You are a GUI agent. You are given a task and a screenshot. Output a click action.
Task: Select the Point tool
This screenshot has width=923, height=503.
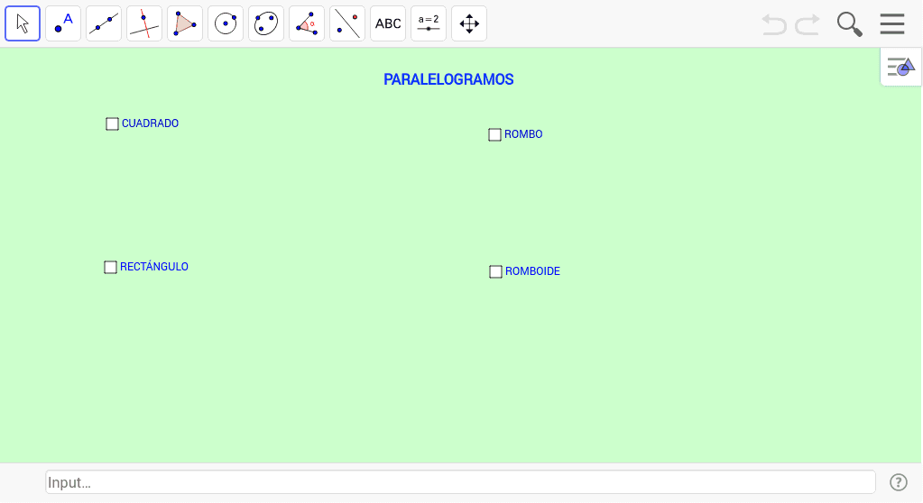click(x=63, y=23)
